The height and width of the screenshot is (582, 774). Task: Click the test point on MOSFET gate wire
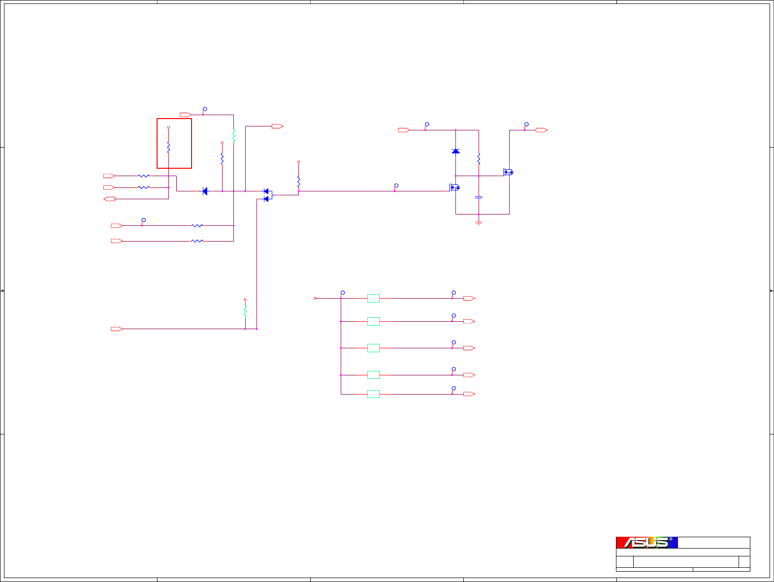[396, 185]
